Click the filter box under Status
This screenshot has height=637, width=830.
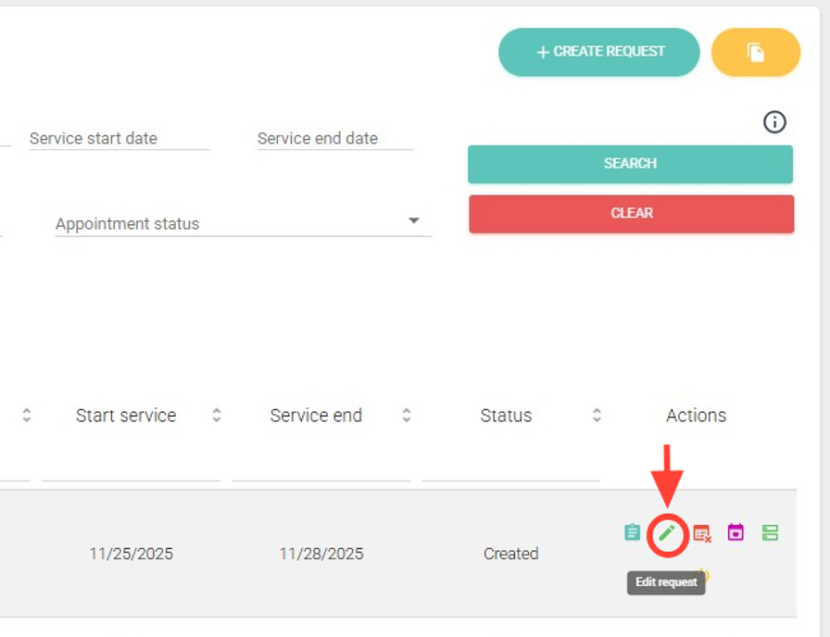tap(510, 468)
